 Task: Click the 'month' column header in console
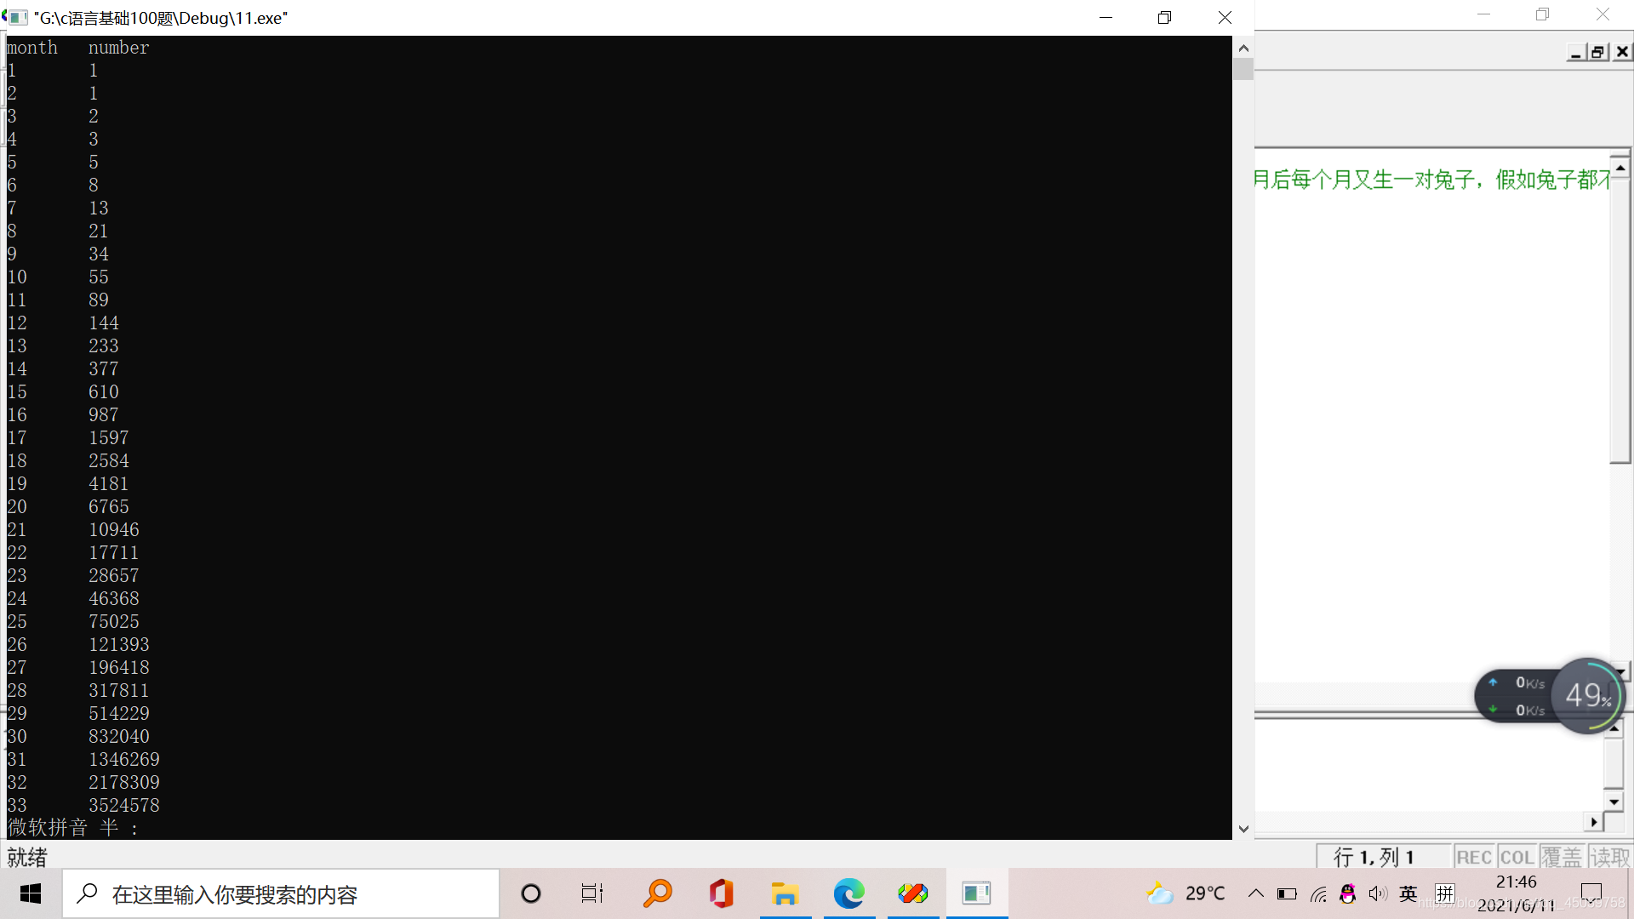click(x=32, y=48)
